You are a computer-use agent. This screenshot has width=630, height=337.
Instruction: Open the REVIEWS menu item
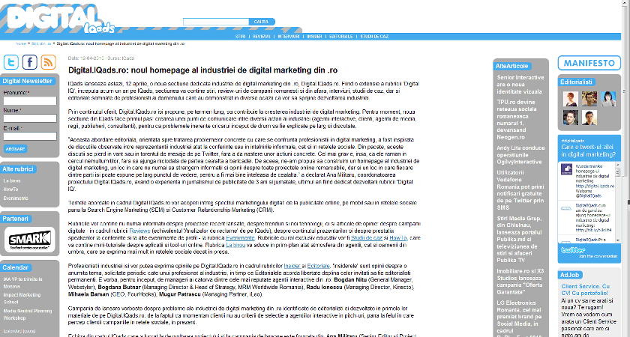point(262,37)
